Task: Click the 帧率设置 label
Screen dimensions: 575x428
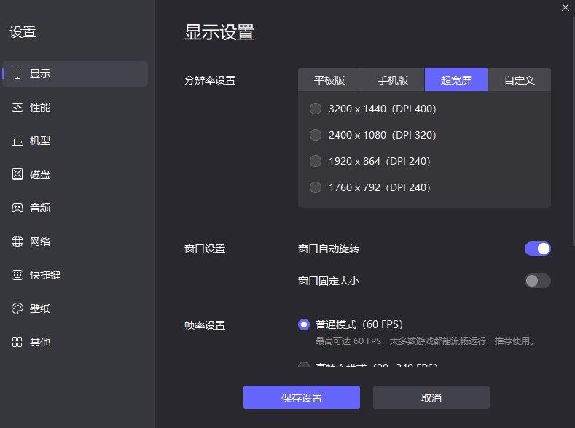Action: coord(205,325)
